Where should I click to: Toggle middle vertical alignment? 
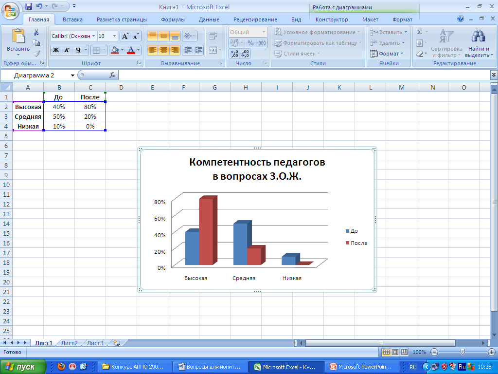[x=164, y=36]
